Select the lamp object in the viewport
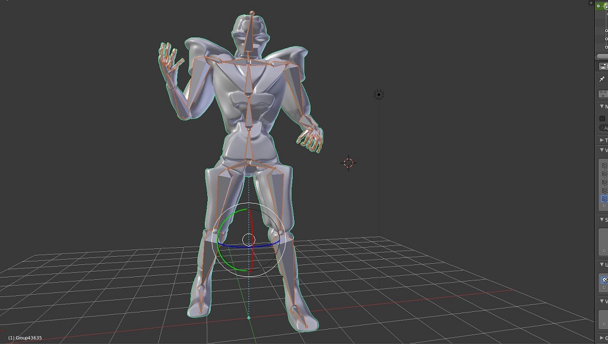 point(379,94)
